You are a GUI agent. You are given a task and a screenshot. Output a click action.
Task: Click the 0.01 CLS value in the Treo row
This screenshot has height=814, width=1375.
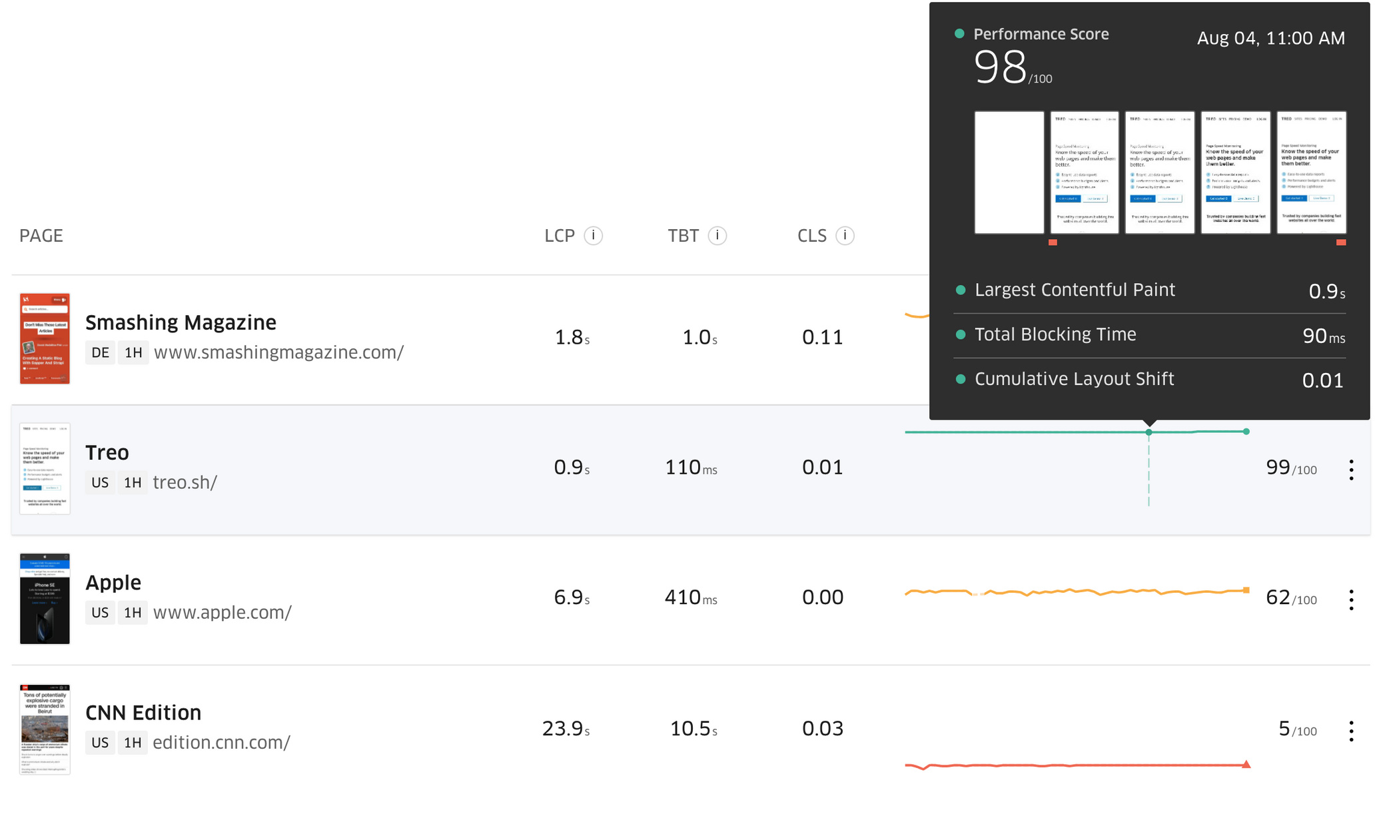[x=823, y=468]
